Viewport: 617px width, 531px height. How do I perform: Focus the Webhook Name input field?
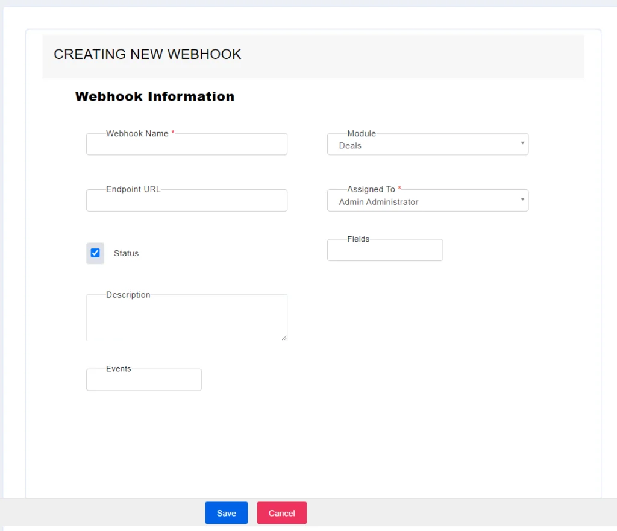coord(186,143)
